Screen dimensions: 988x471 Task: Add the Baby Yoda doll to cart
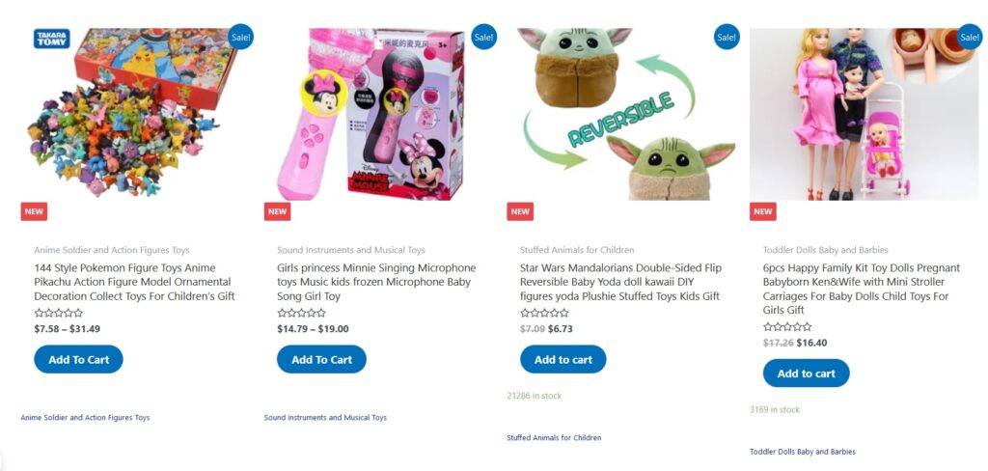563,359
